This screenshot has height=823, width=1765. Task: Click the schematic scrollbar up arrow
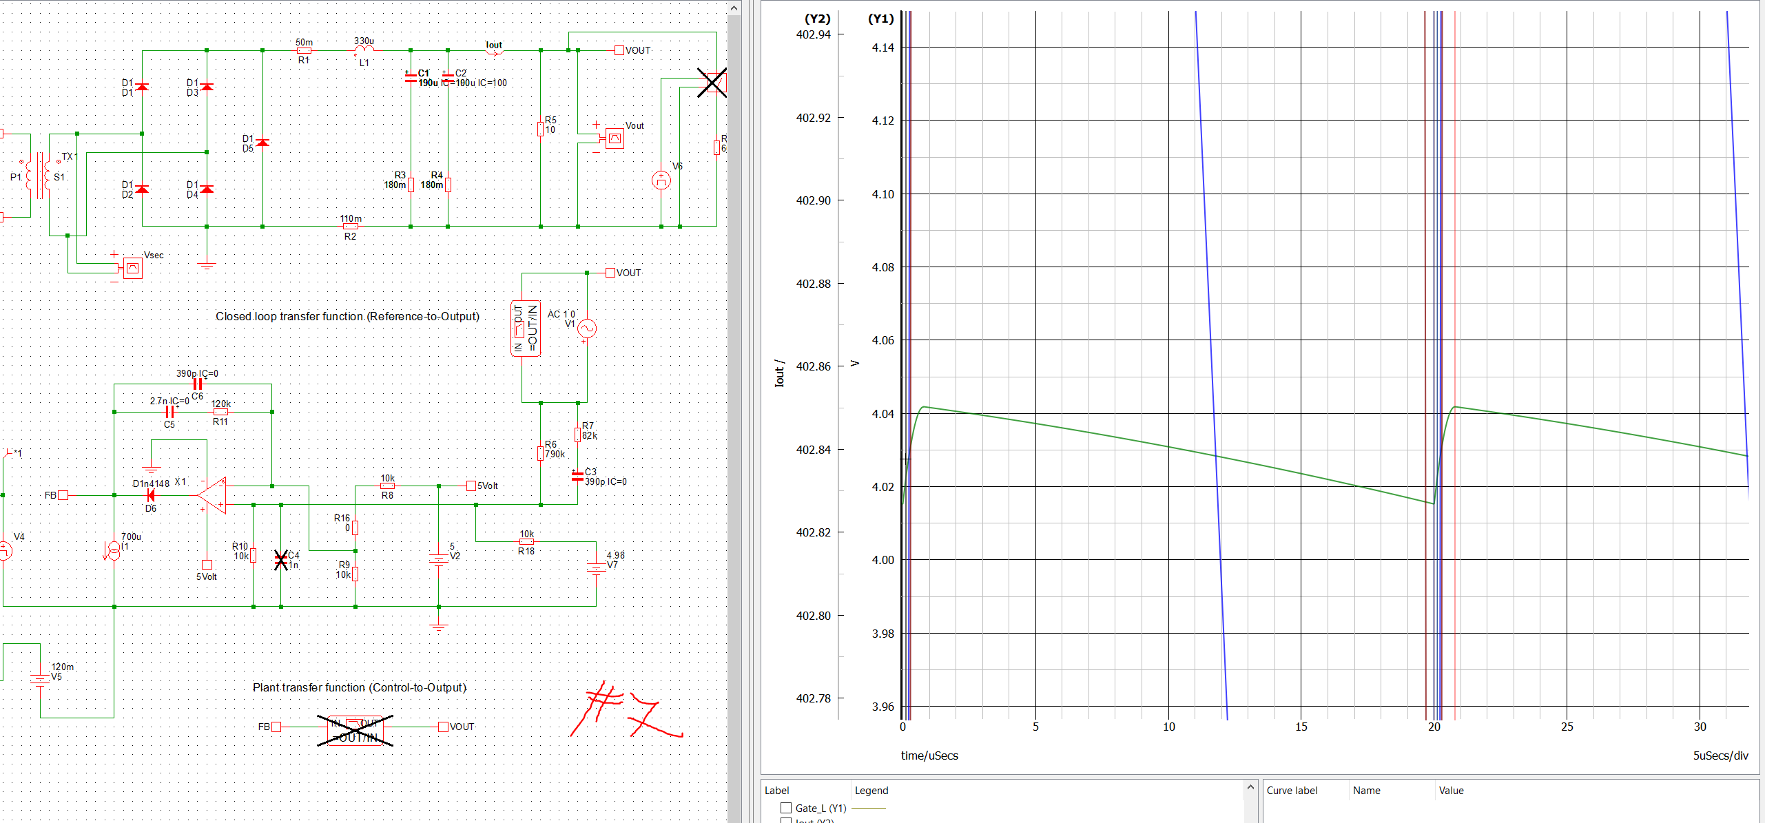pos(734,8)
